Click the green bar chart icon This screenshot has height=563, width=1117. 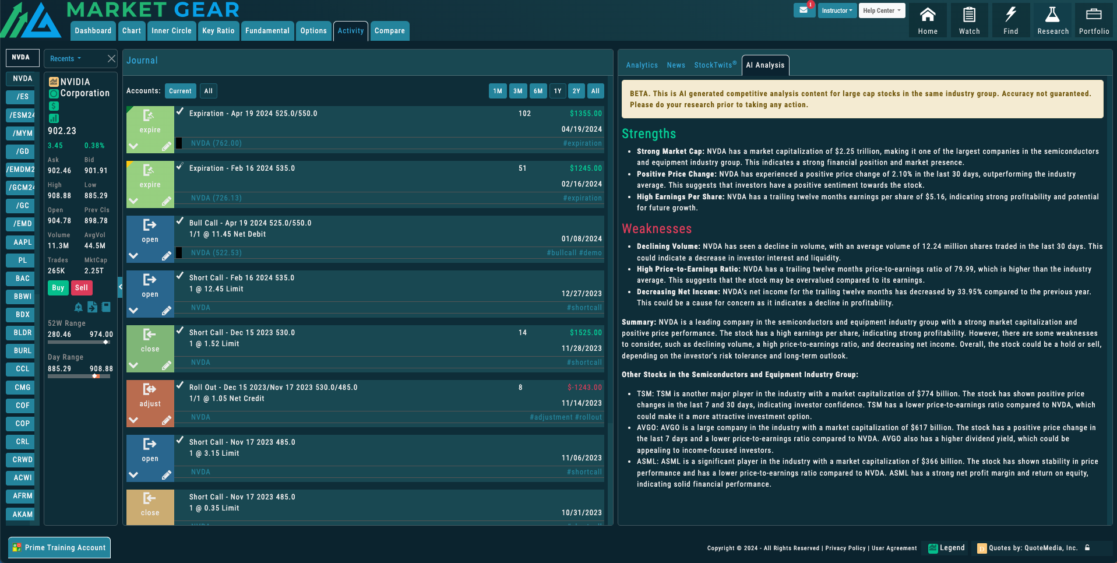pyautogui.click(x=54, y=118)
